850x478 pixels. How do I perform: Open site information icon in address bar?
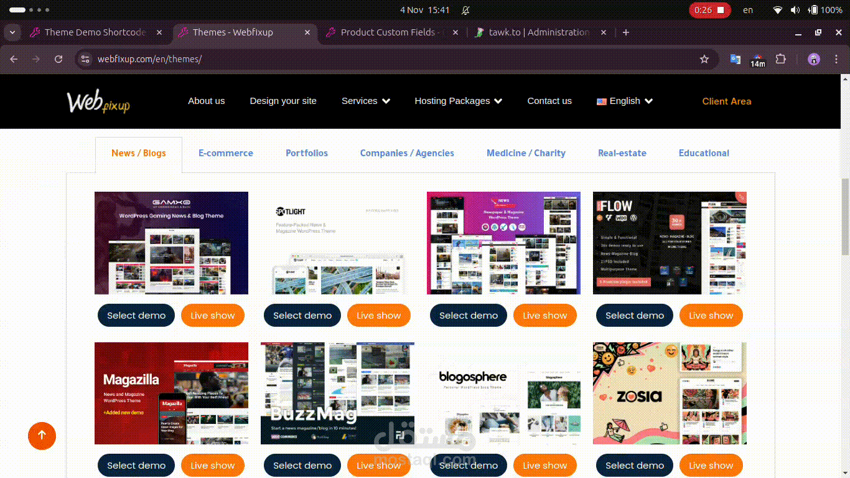(x=86, y=59)
